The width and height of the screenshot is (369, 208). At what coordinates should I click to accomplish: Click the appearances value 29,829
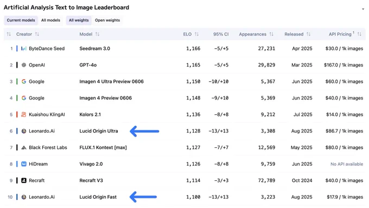tap(266, 65)
